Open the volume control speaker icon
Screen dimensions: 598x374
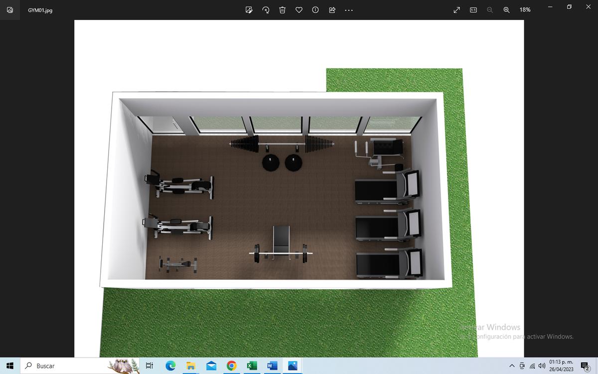point(542,366)
